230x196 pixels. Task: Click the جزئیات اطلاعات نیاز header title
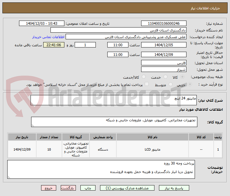click(205, 8)
